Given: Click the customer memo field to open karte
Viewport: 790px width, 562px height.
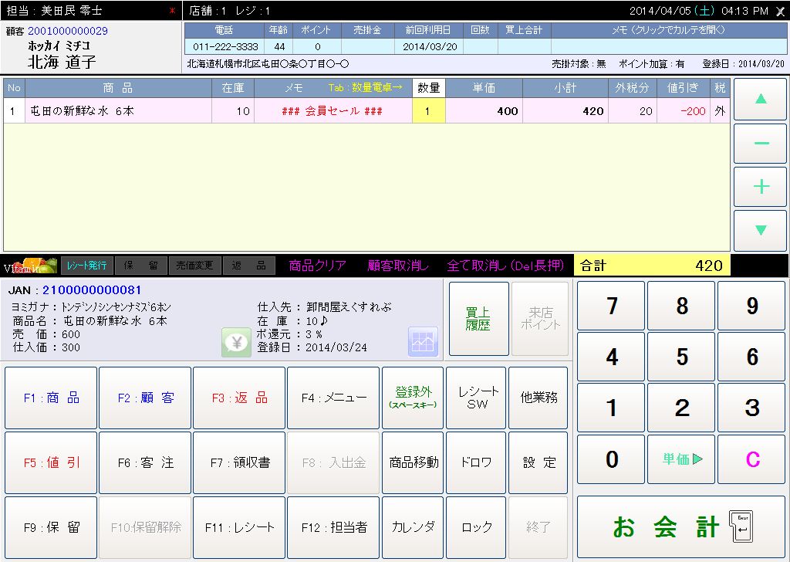Looking at the screenshot, I should [667, 46].
